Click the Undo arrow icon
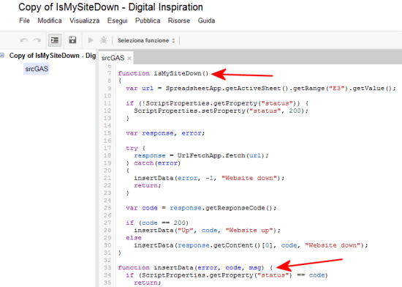 (24, 40)
